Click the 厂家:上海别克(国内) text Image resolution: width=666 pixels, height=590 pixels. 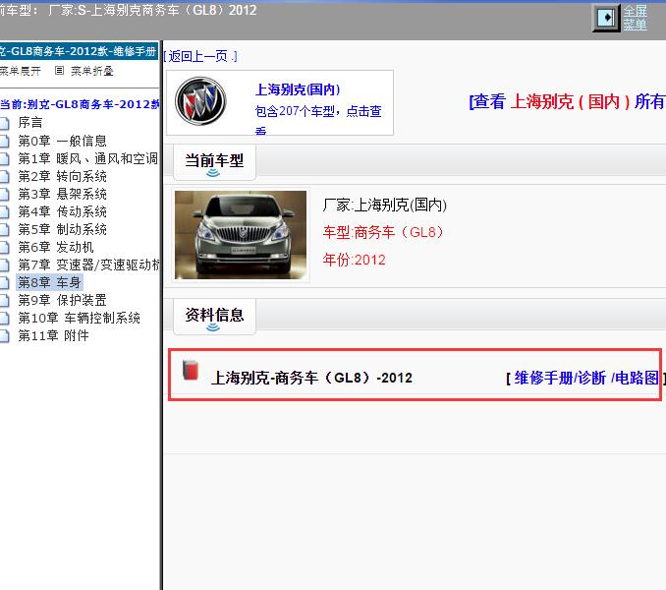coord(385,205)
